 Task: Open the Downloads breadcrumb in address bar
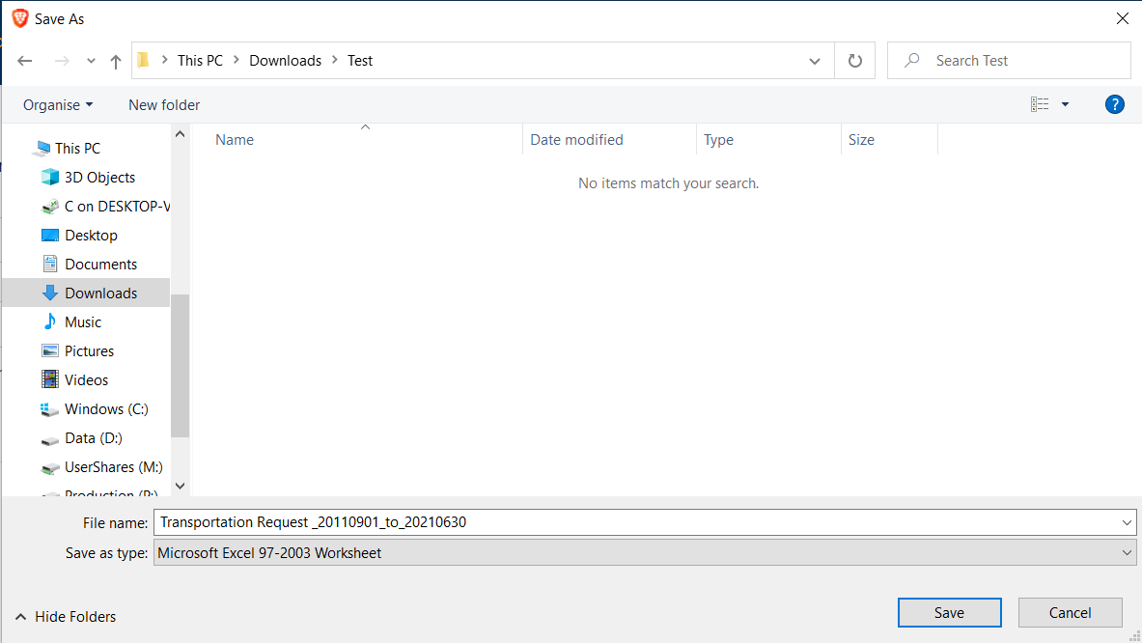click(x=285, y=60)
